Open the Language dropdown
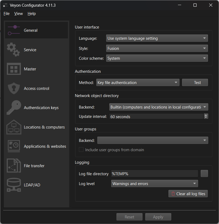Image resolution: width=219 pixels, height=224 pixels. pyautogui.click(x=157, y=38)
